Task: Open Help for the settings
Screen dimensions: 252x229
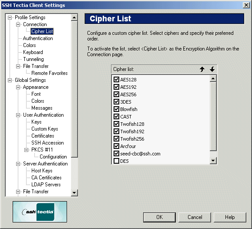Action: [x=230, y=217]
